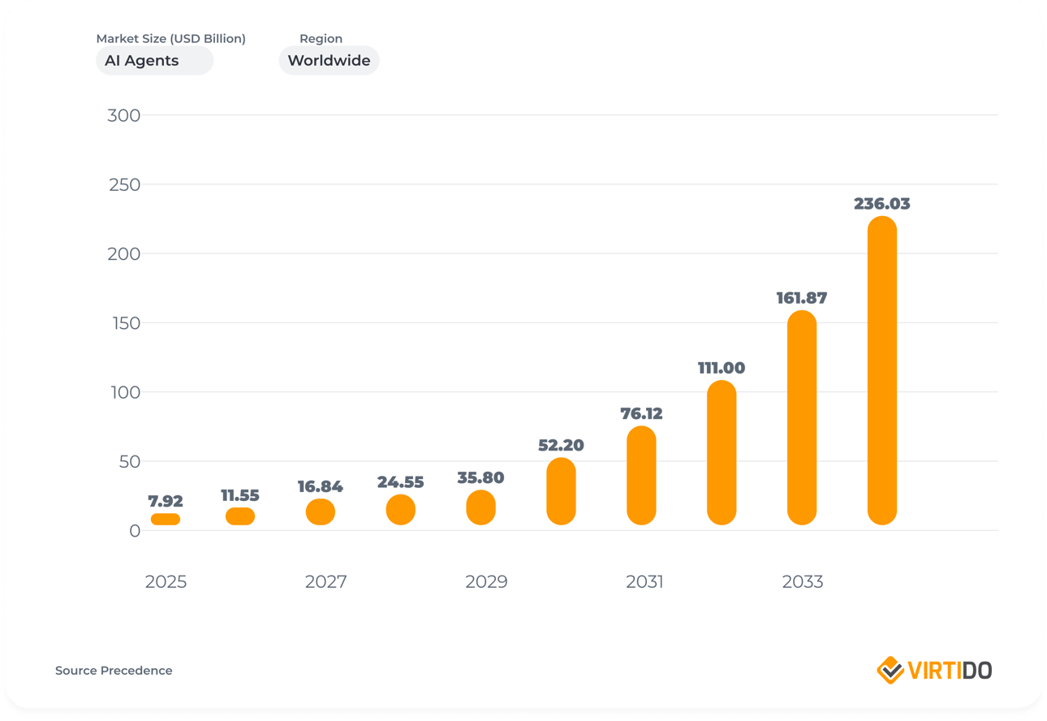
Task: Open the Worldwide region selector
Action: pos(329,60)
